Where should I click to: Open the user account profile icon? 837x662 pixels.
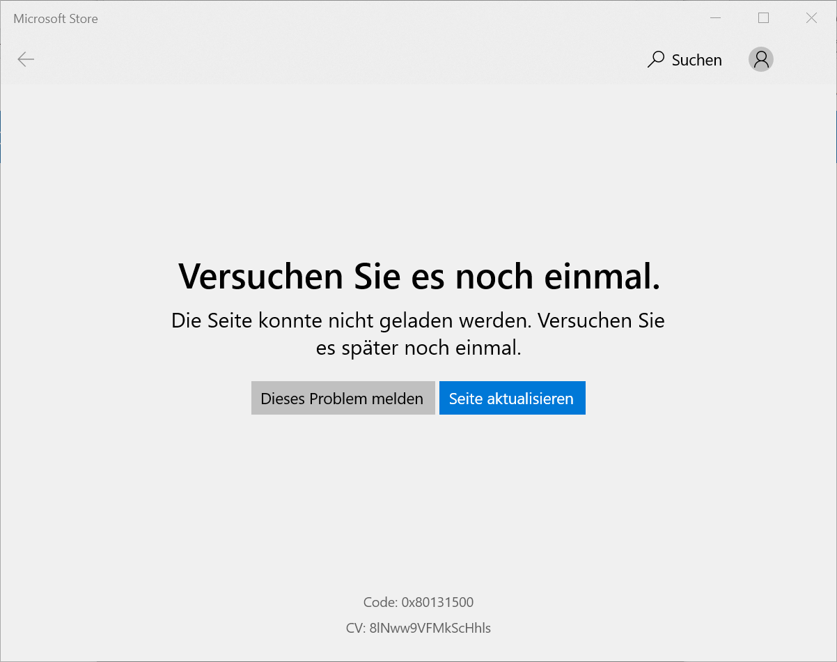click(x=761, y=59)
